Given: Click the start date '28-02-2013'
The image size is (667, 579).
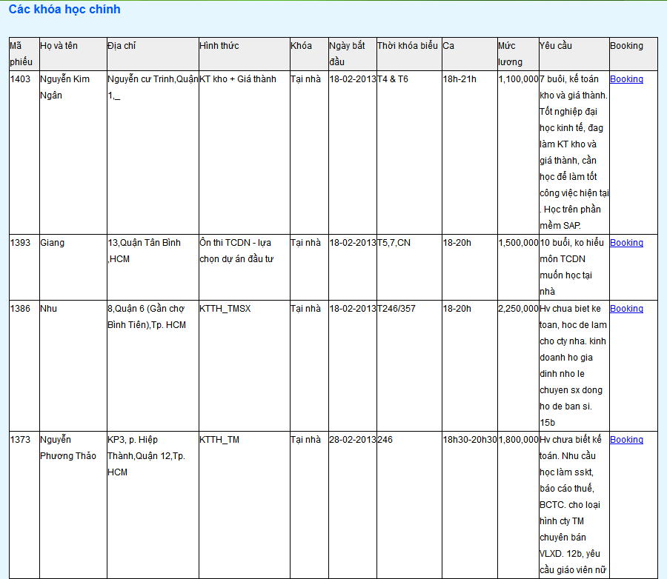Looking at the screenshot, I should click(353, 440).
